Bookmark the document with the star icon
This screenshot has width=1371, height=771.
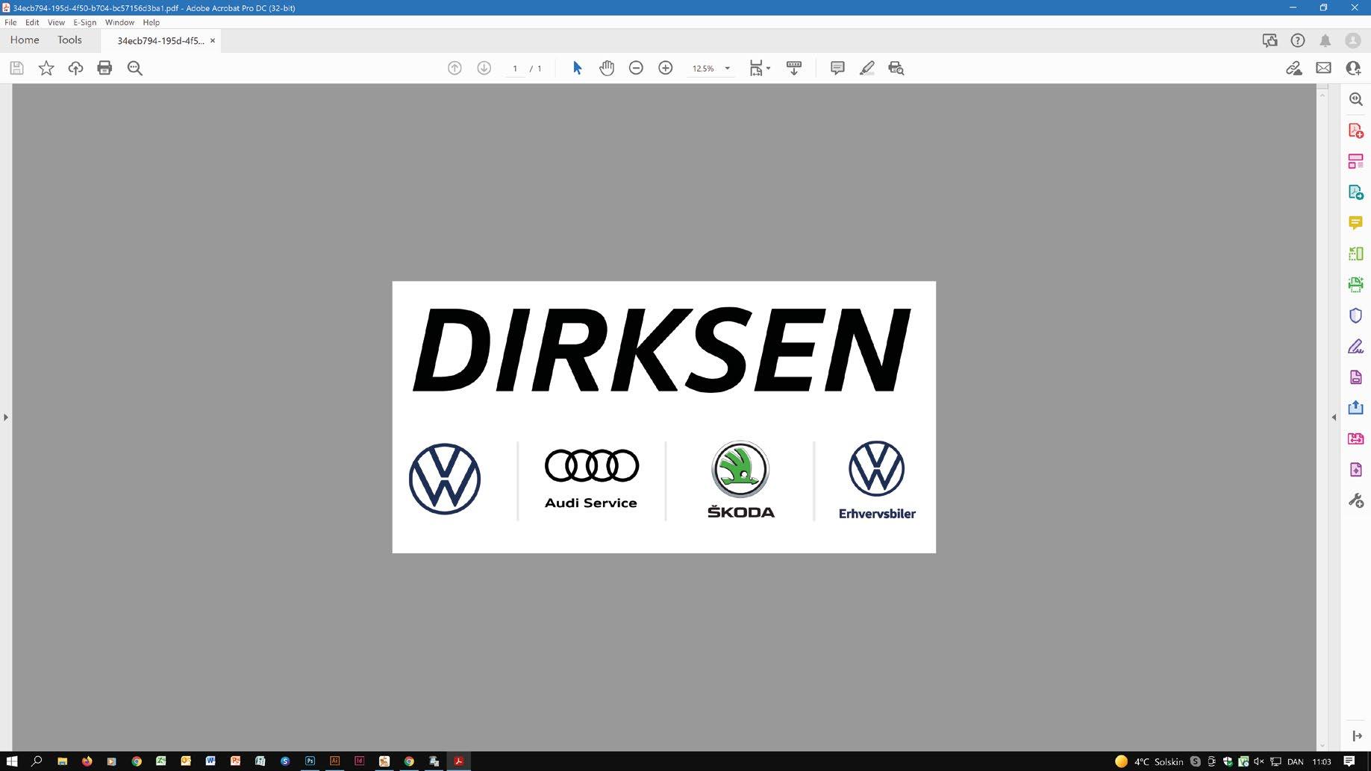pos(46,68)
